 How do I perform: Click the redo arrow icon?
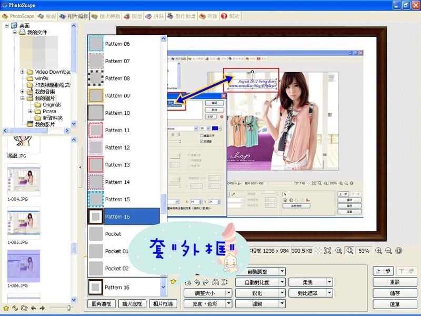(206, 282)
